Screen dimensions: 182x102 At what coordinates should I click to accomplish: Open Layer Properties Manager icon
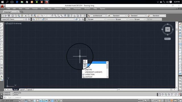[x=34, y=19]
